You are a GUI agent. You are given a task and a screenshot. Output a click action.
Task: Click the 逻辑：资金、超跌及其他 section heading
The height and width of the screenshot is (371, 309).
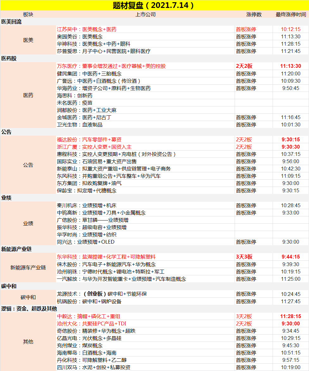point(29,309)
